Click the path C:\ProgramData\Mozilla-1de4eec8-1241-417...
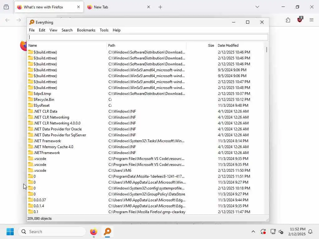The image size is (319, 239). click(146, 176)
